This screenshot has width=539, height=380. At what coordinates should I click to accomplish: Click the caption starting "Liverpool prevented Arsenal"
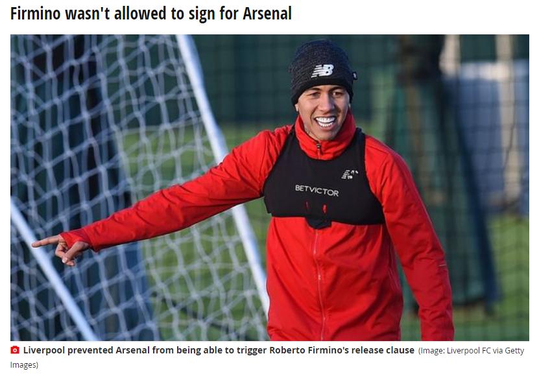(x=219, y=350)
